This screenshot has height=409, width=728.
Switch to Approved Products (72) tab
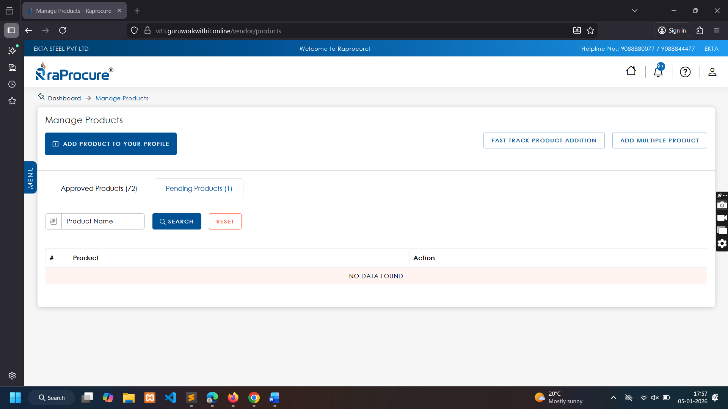coord(99,189)
